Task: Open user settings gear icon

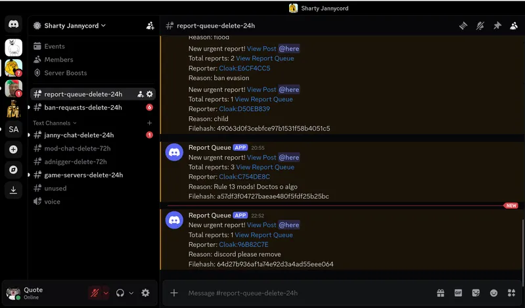Action: click(x=145, y=293)
